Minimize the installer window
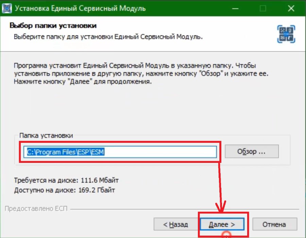The image size is (306, 238). (x=235, y=8)
